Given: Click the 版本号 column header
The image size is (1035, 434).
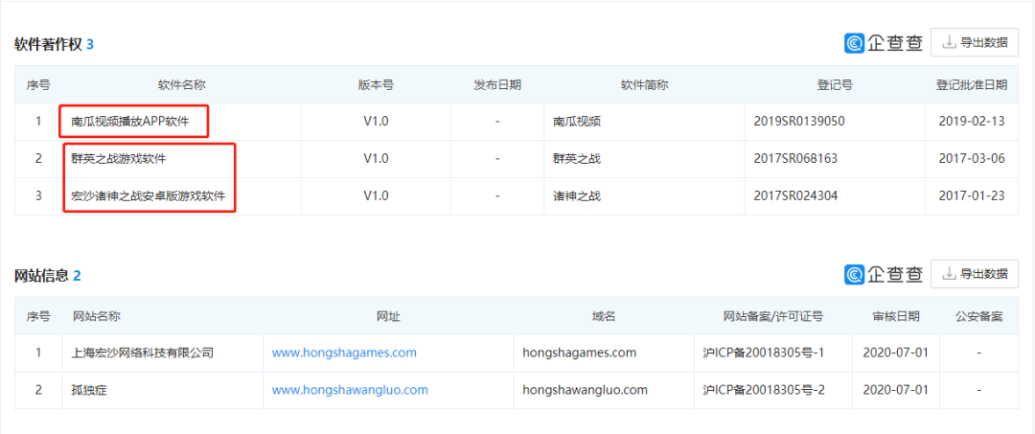Looking at the screenshot, I should click(x=377, y=84).
